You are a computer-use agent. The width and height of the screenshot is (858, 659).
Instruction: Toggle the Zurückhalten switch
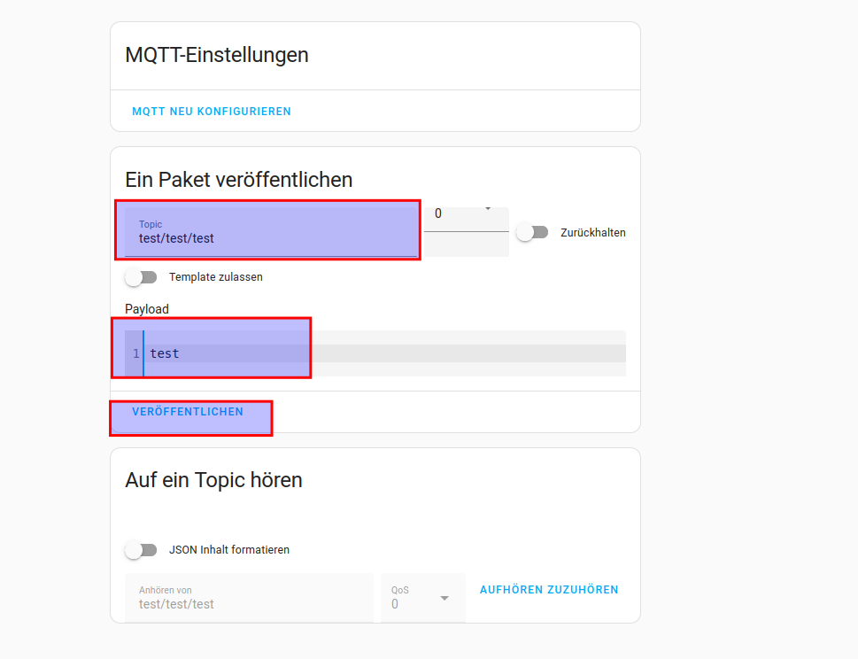532,231
